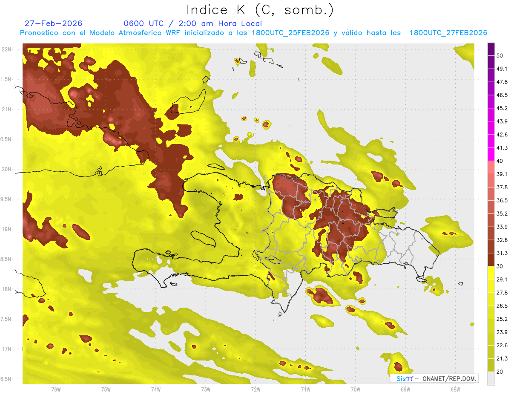Select colorbar label "30"
The height and width of the screenshot is (395, 511).
(500, 266)
